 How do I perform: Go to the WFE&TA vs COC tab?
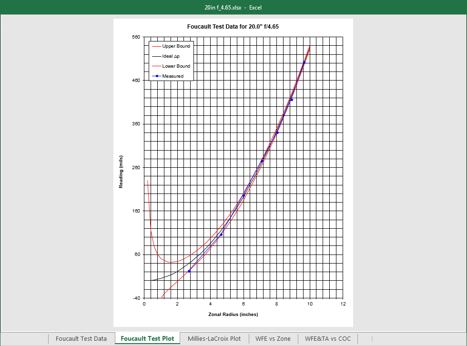click(327, 338)
